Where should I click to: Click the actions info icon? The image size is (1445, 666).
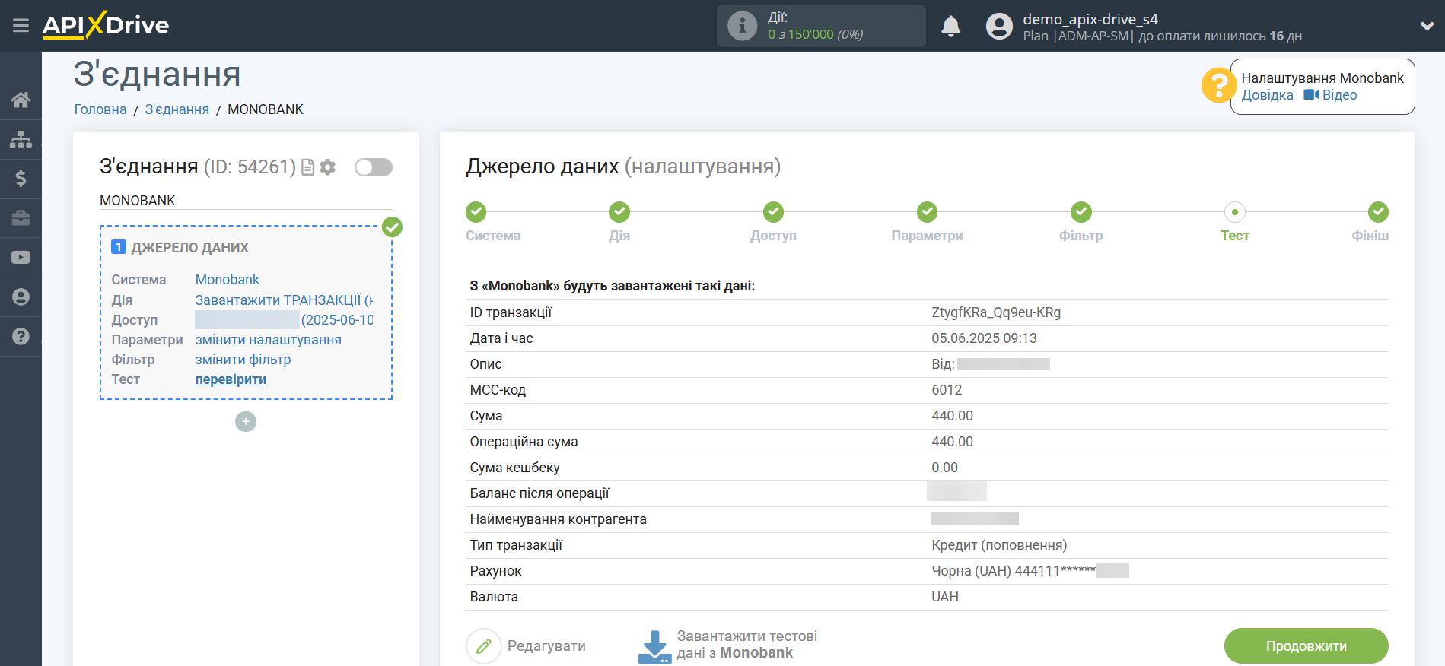(742, 26)
